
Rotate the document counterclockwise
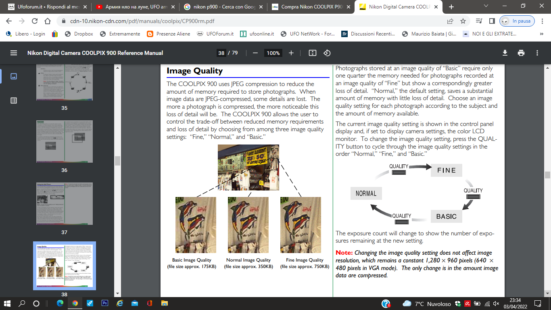point(327,53)
